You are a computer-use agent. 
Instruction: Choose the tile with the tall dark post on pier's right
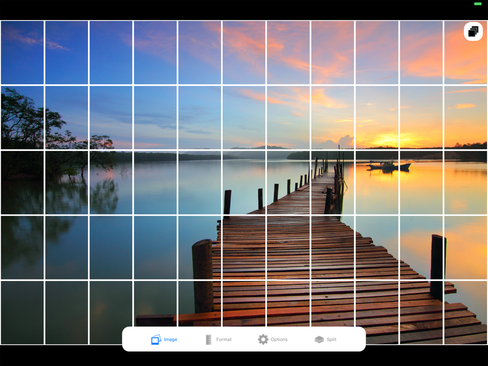click(422, 248)
